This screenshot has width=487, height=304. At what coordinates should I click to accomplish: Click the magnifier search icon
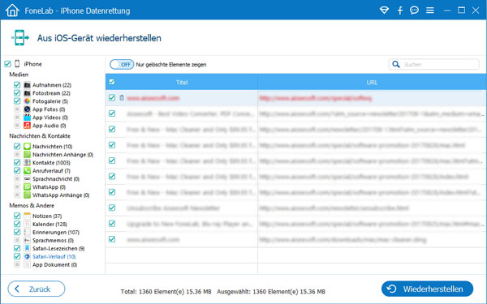pos(396,64)
